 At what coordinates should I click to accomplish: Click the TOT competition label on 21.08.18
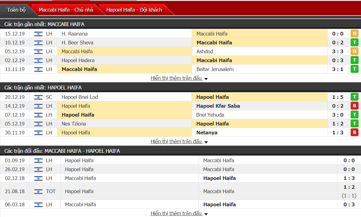[x=51, y=191]
